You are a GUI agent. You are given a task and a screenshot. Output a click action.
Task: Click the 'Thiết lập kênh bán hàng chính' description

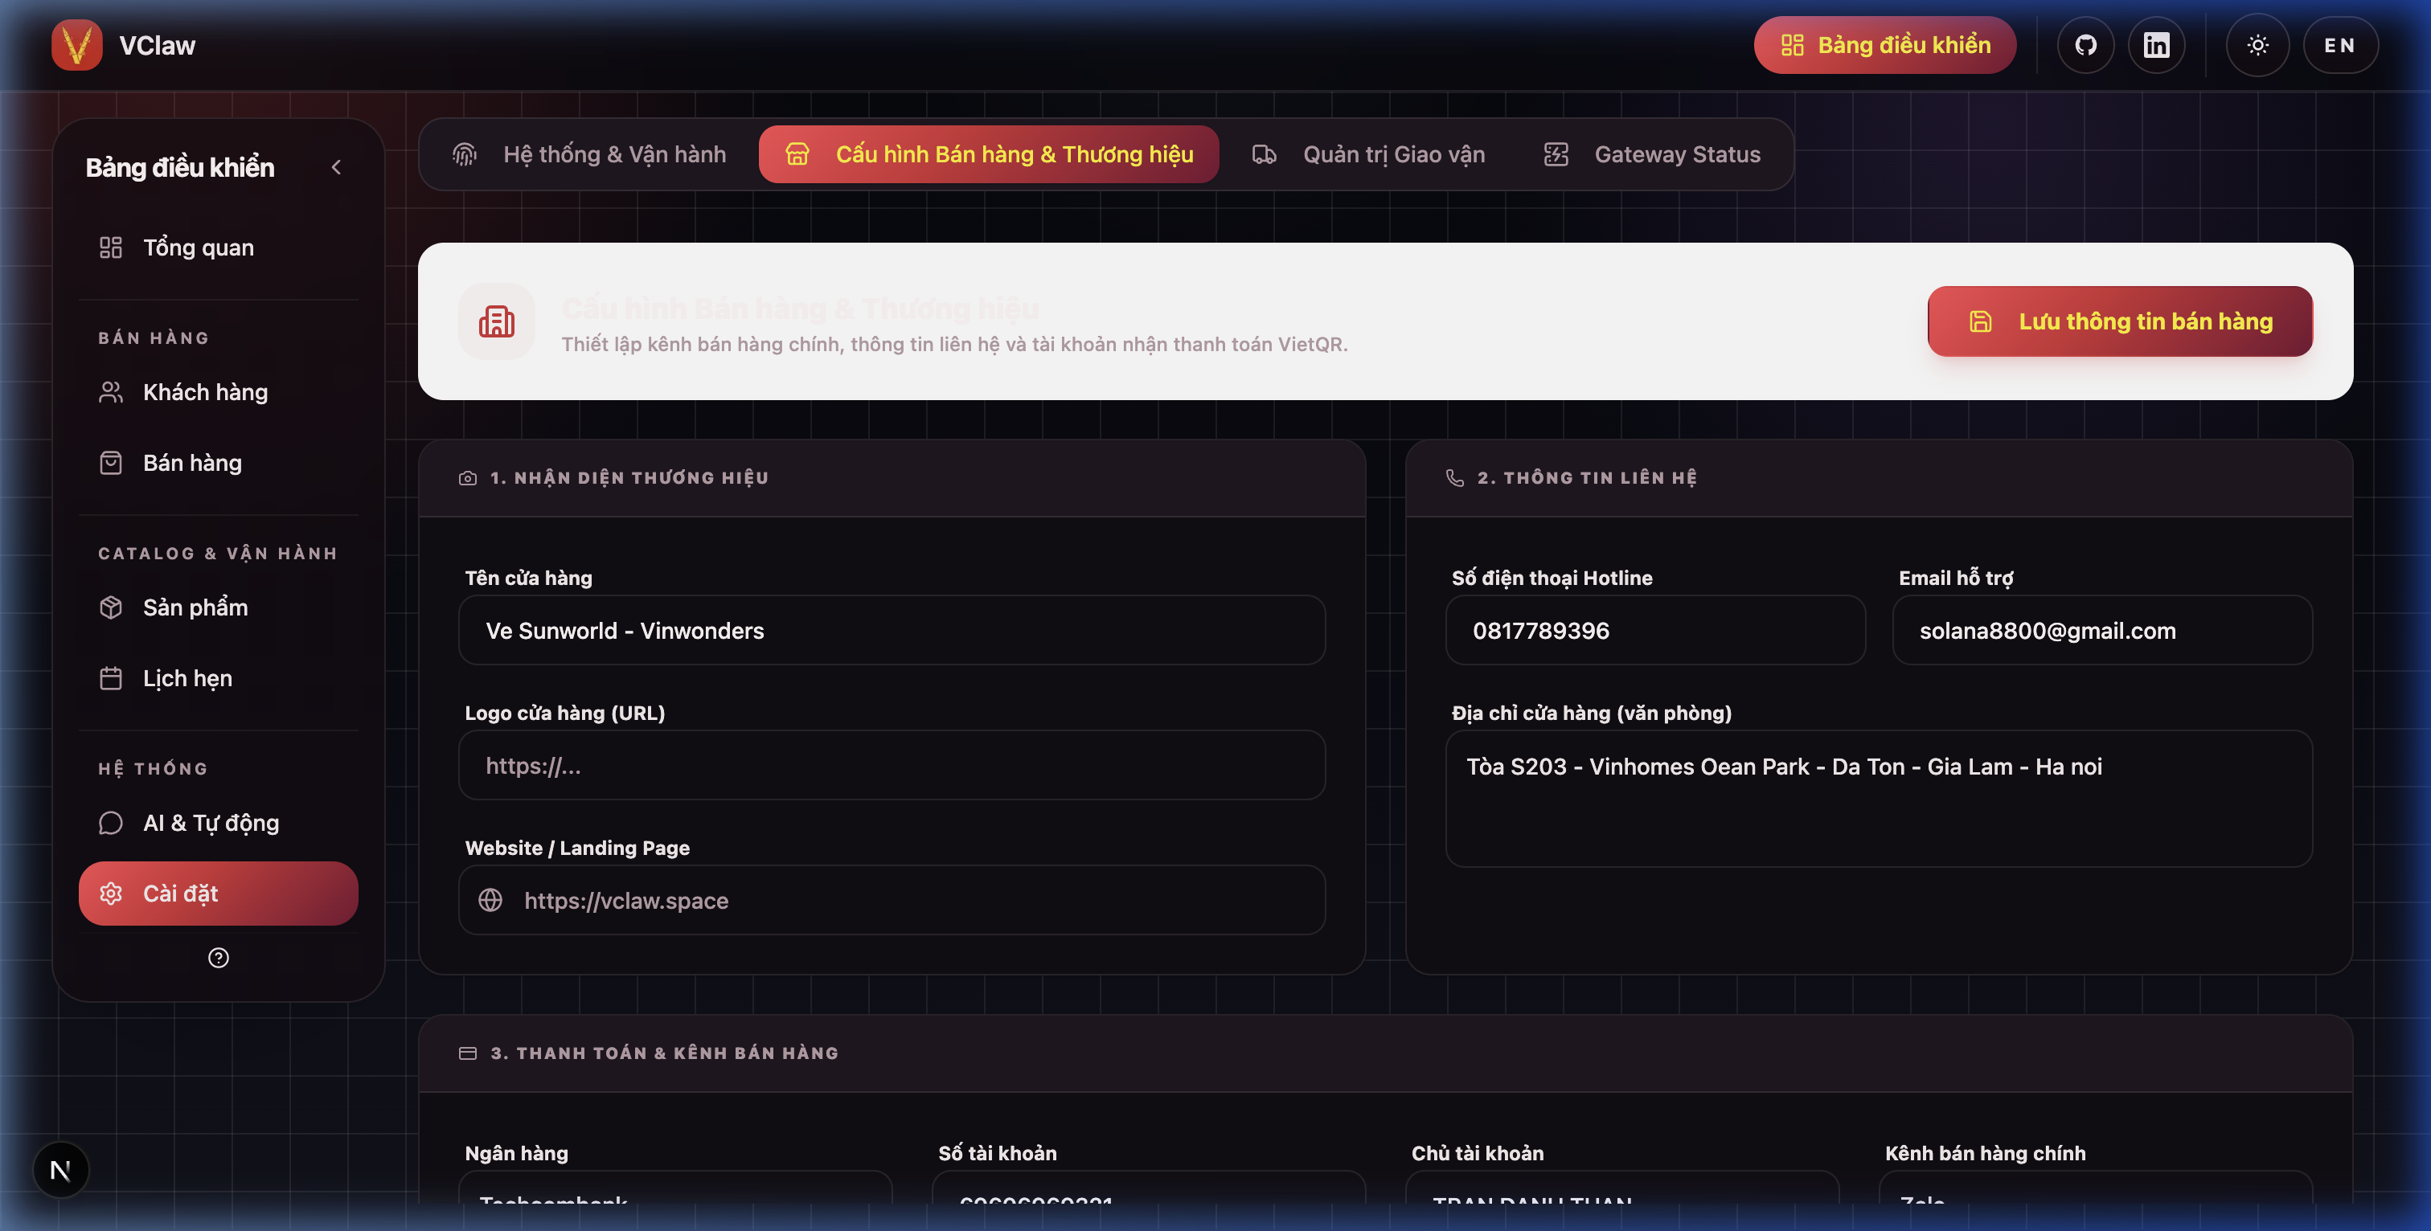(954, 344)
